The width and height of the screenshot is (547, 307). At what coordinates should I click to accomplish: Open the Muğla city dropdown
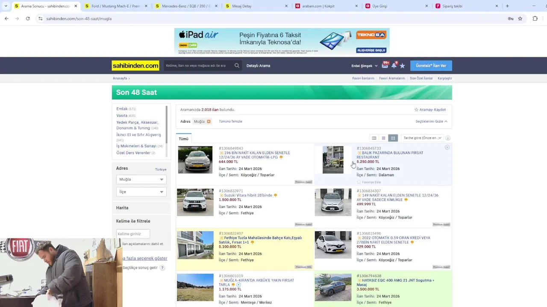[141, 180]
